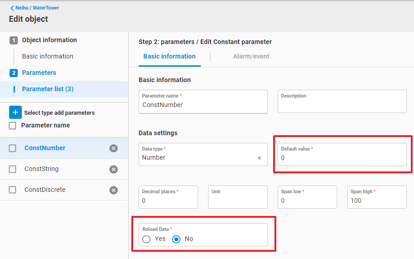Delete ConstString using its X icon
414x259 pixels.
[x=114, y=169]
